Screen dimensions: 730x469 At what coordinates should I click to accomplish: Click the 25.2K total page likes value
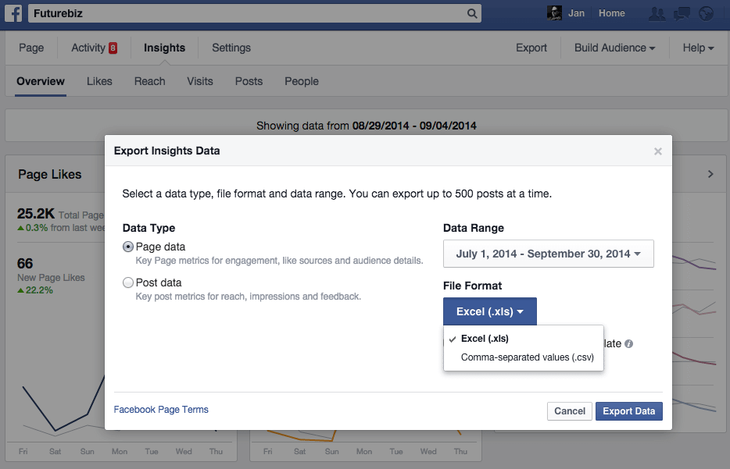(36, 214)
